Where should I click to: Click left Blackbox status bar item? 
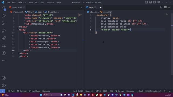pos(46,91)
